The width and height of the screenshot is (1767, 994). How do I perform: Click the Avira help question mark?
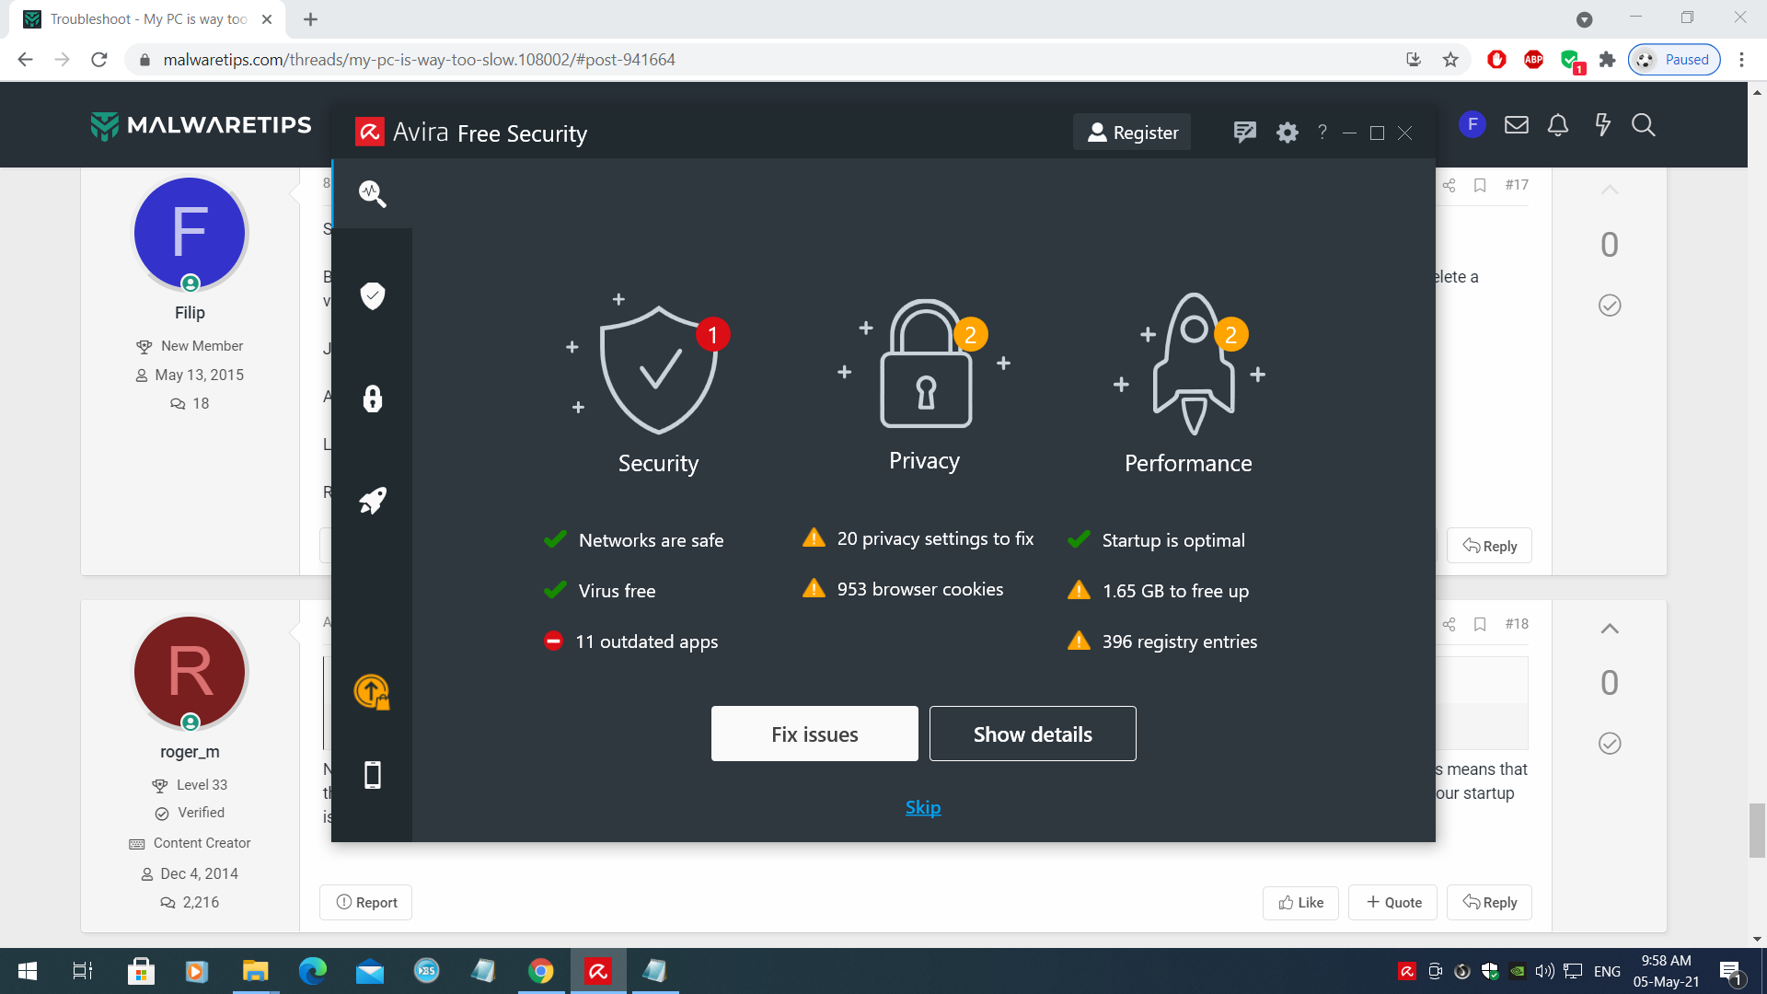click(x=1322, y=133)
